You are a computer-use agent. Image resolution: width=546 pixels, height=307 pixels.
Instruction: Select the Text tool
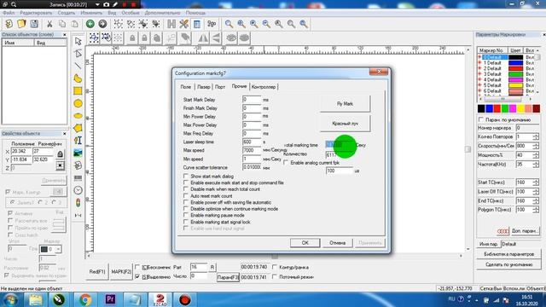coord(78,140)
